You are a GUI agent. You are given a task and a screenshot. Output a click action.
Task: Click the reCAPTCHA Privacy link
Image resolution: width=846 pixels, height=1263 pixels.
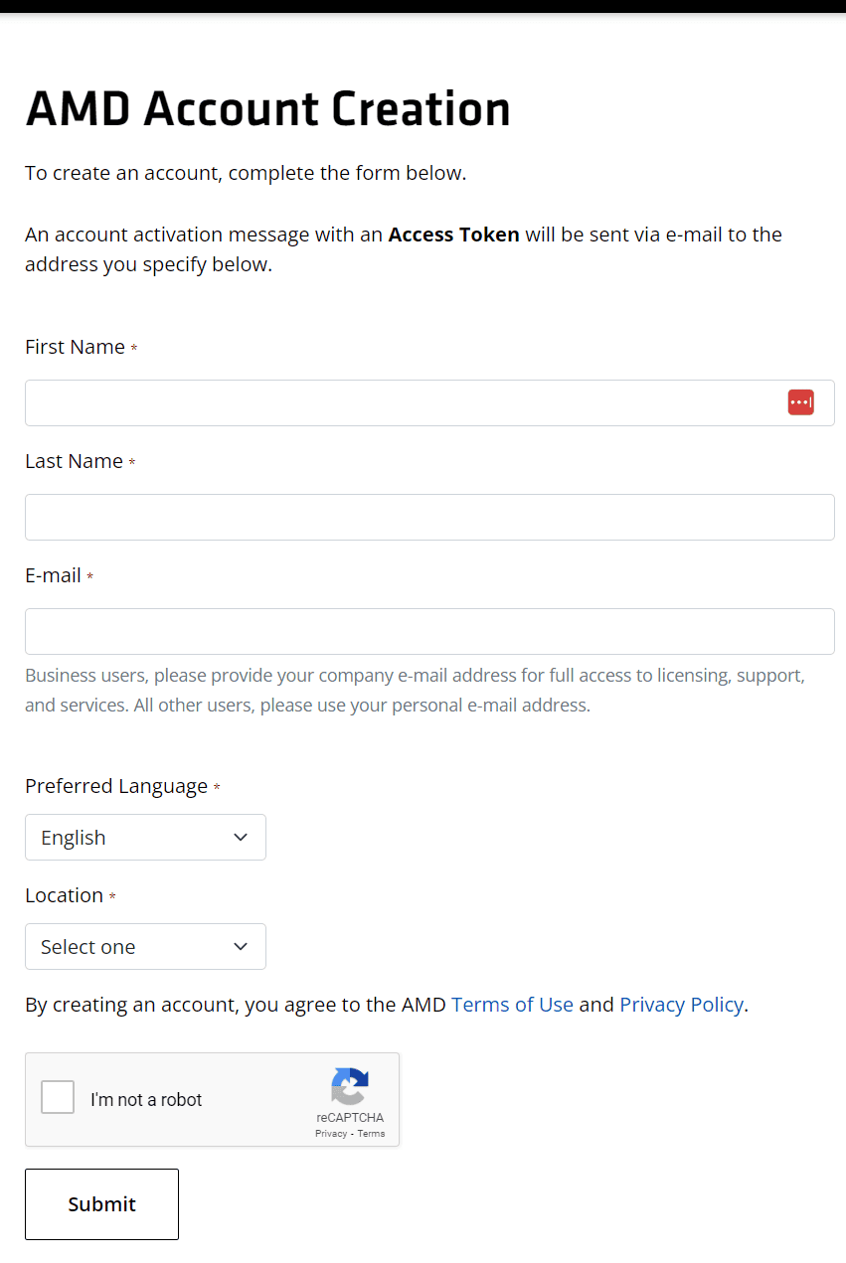pos(330,1133)
